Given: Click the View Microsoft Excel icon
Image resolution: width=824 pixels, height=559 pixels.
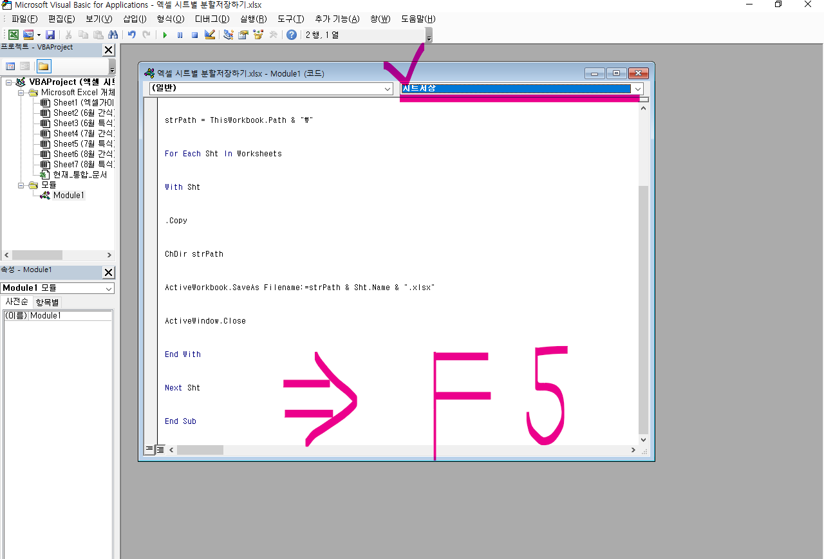Looking at the screenshot, I should coord(13,35).
